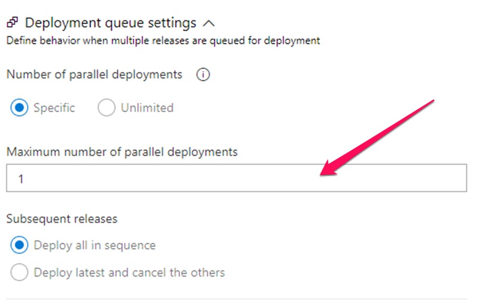Click the Maximum number of parallel deployments label
This screenshot has width=490, height=303.
[122, 151]
